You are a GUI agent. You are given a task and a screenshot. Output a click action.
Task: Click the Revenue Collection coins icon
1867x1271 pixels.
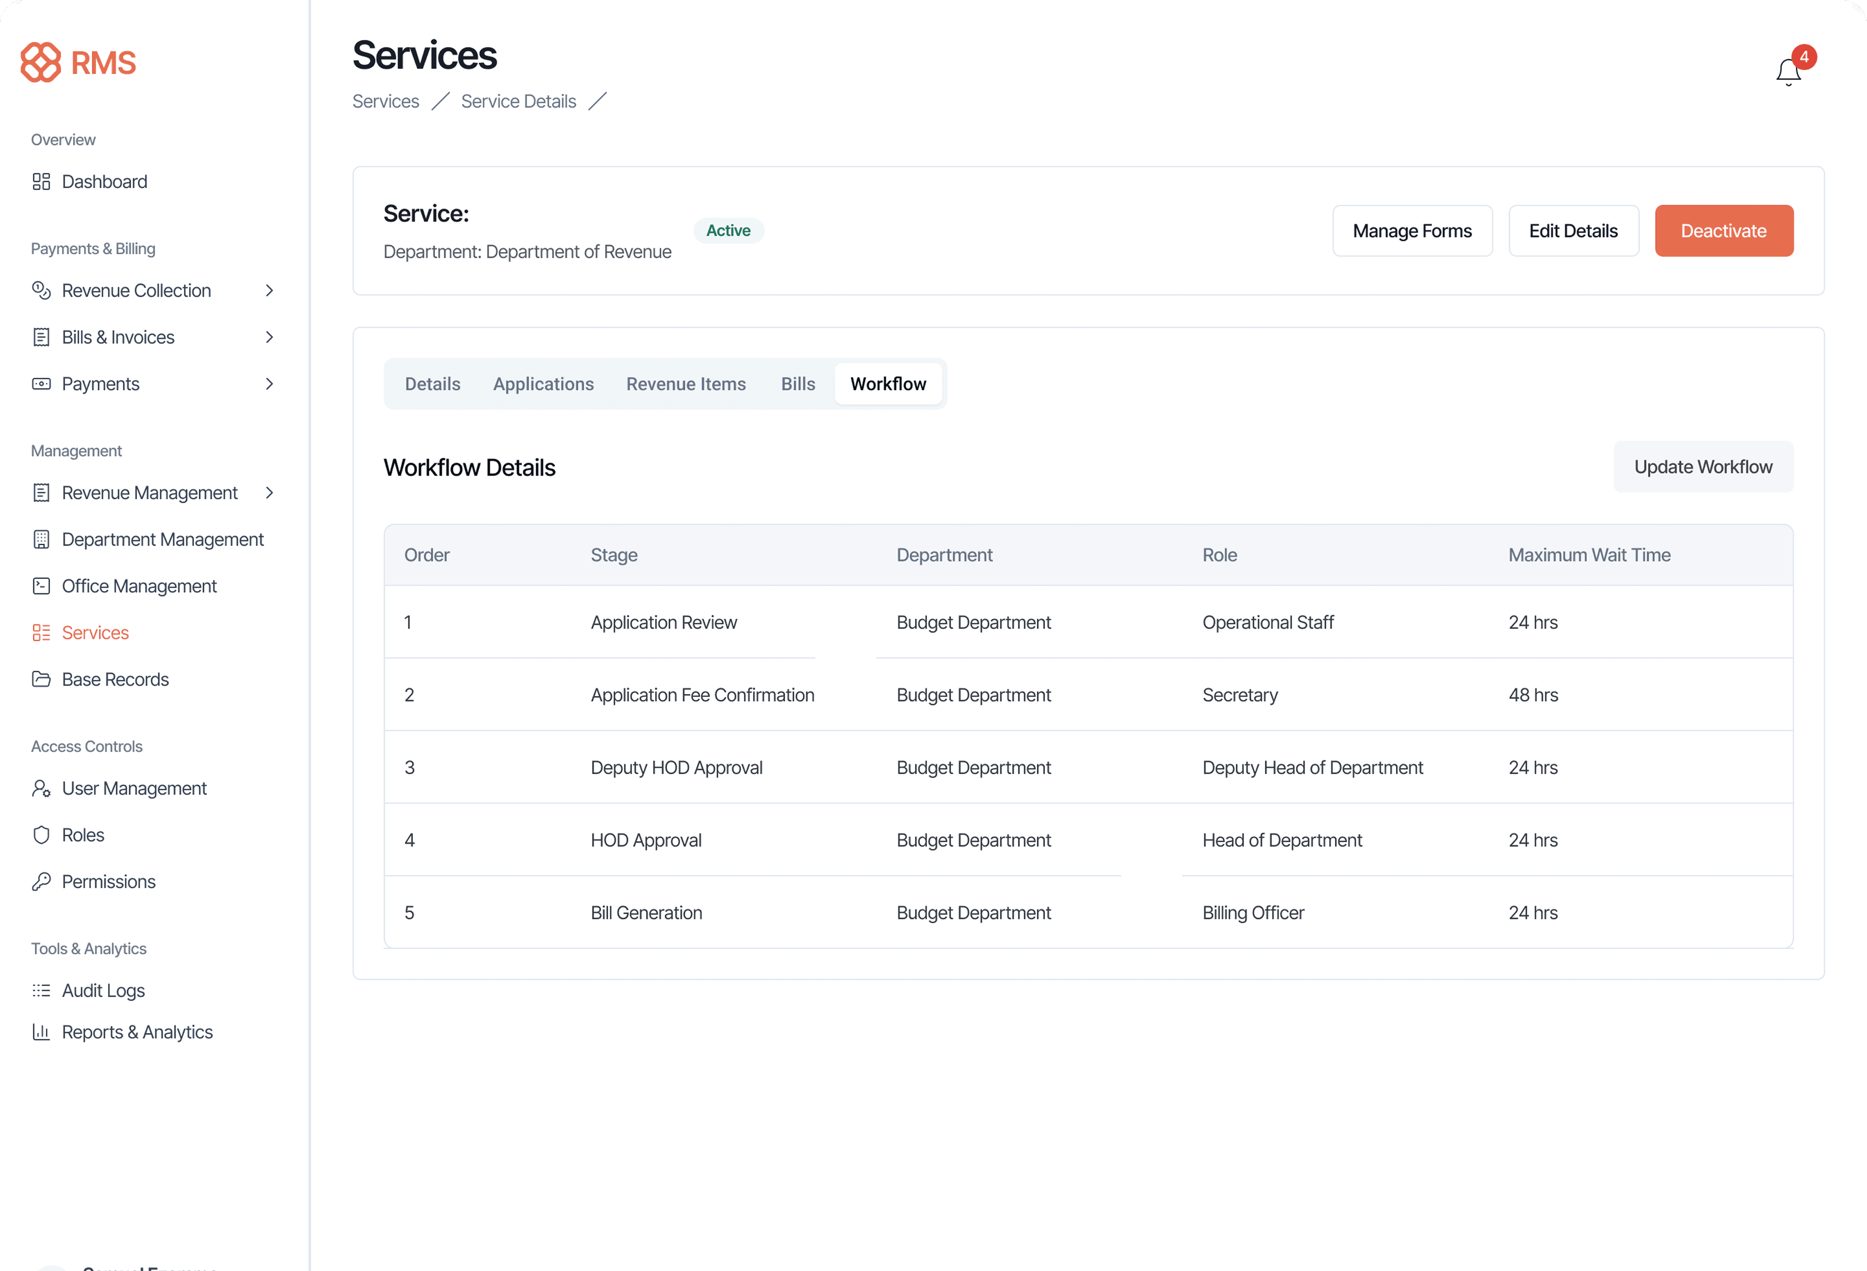(x=41, y=291)
